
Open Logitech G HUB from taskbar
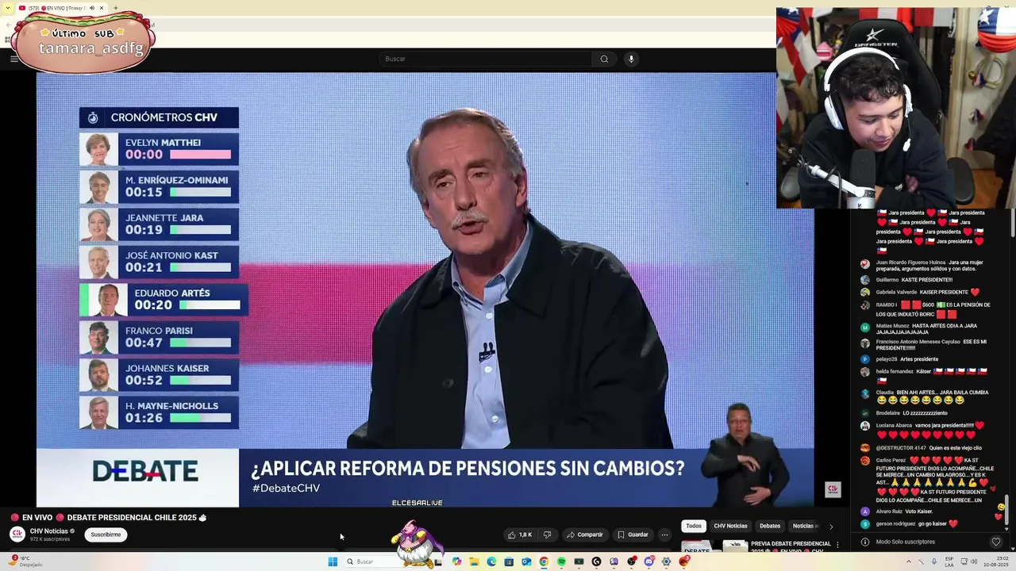coord(596,561)
